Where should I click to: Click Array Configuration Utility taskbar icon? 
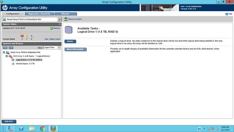(x=53, y=128)
